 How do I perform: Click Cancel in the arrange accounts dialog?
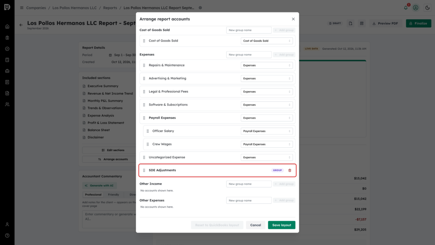(255, 225)
